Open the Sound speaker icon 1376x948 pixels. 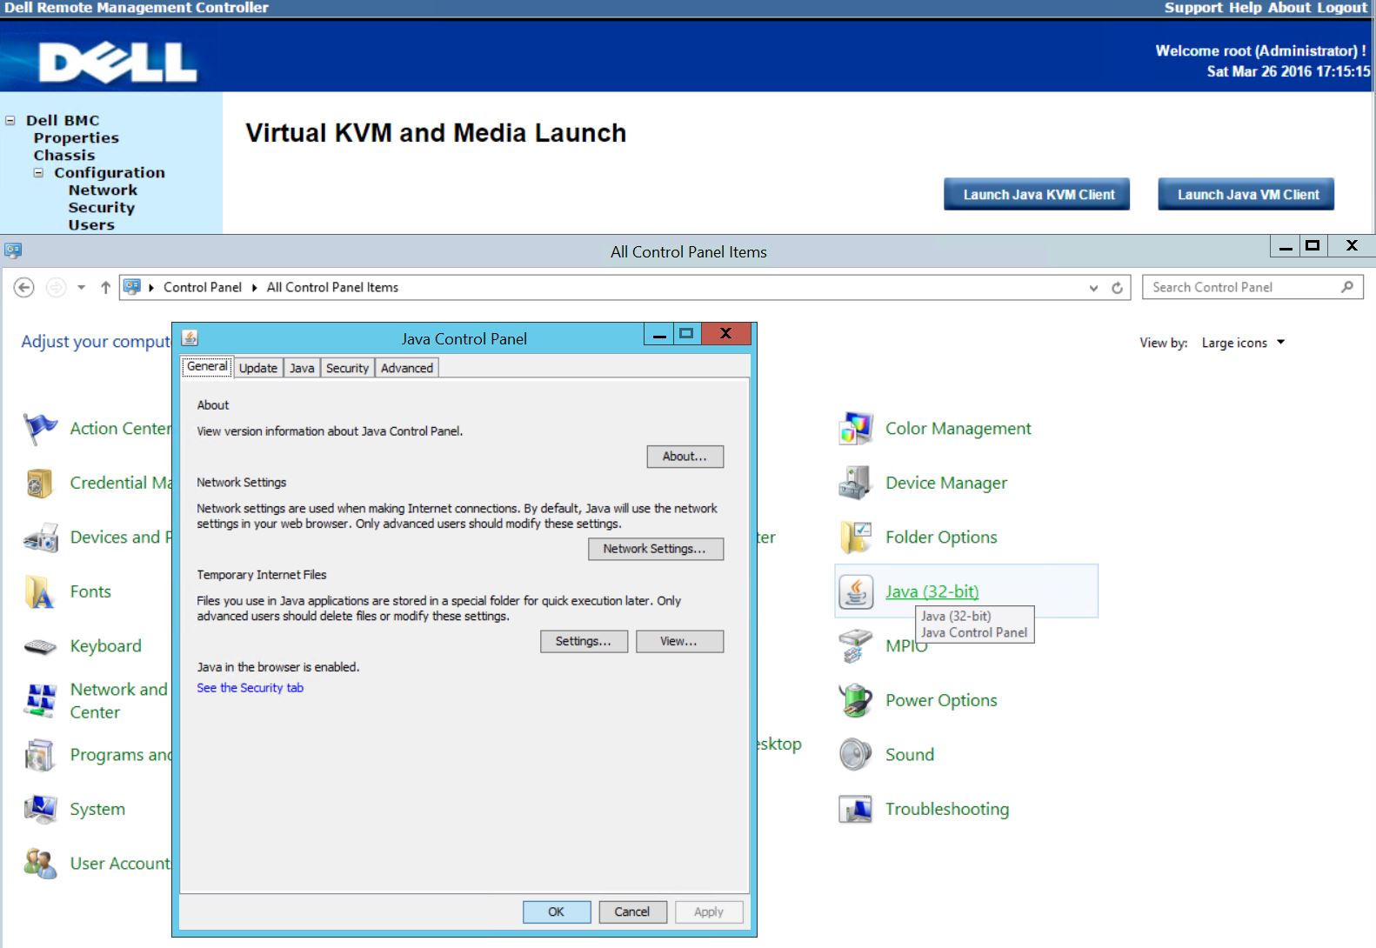(x=856, y=755)
